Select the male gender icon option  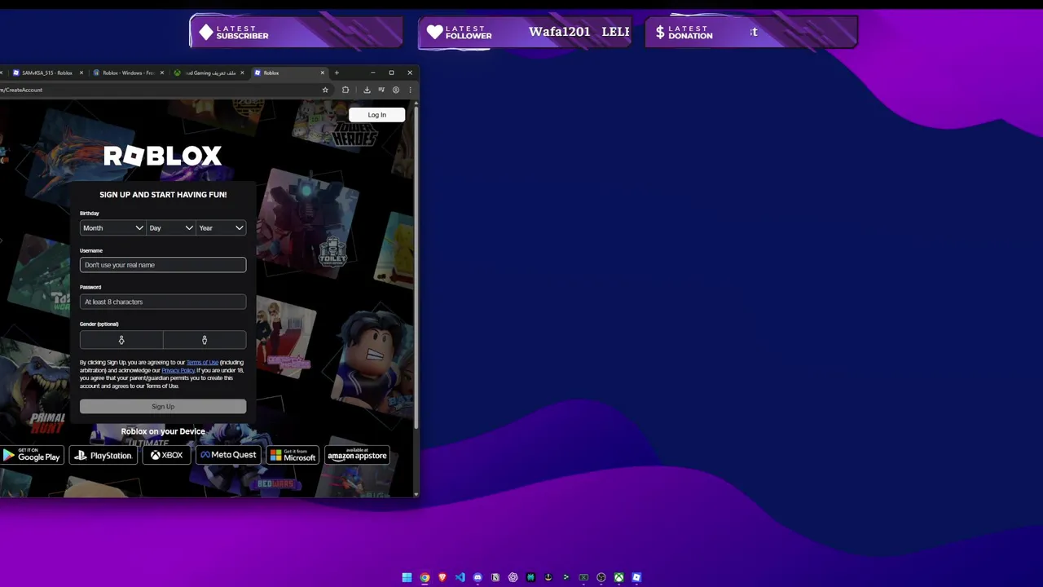[205, 340]
